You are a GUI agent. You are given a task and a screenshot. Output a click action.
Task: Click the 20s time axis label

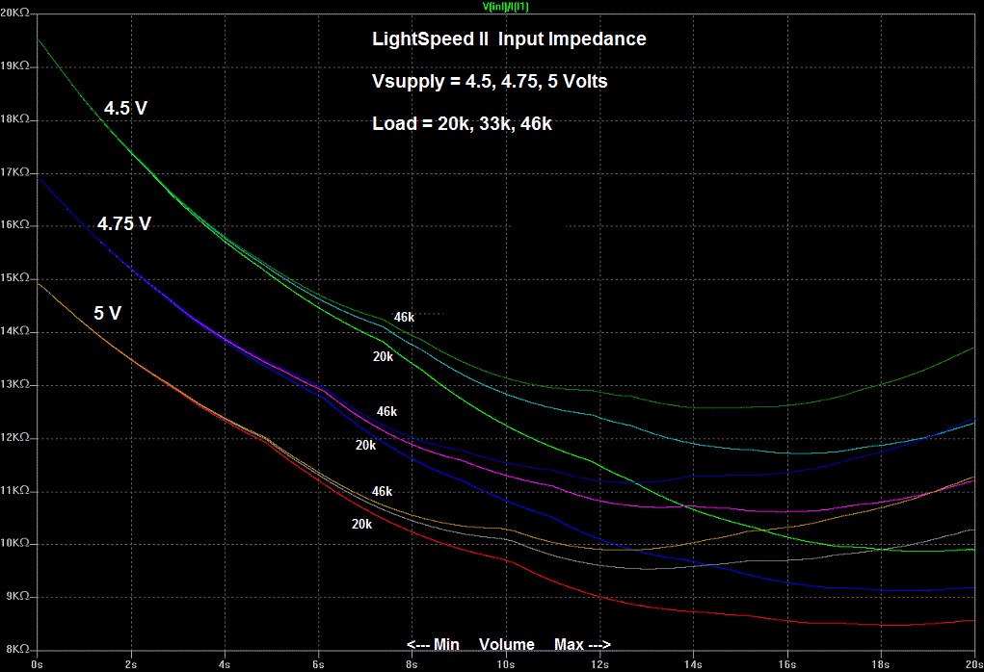click(x=974, y=665)
